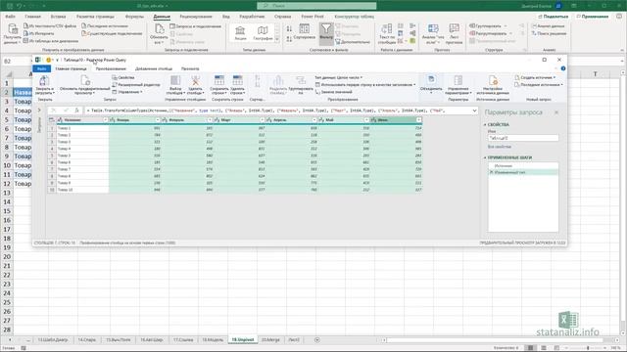Screen dimensions: 627x352
Task: Click the query name input field
Action: [x=523, y=138]
